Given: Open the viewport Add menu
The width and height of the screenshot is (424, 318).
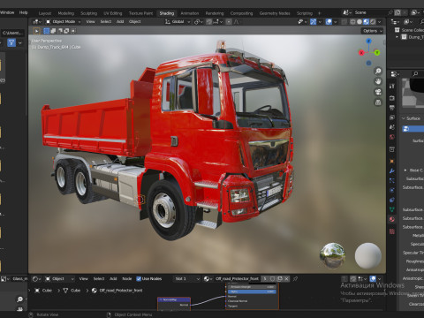Looking at the screenshot, I should [120, 21].
